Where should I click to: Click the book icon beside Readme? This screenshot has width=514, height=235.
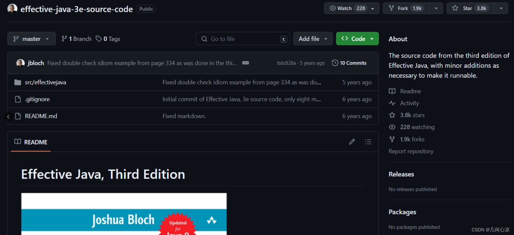pyautogui.click(x=392, y=91)
